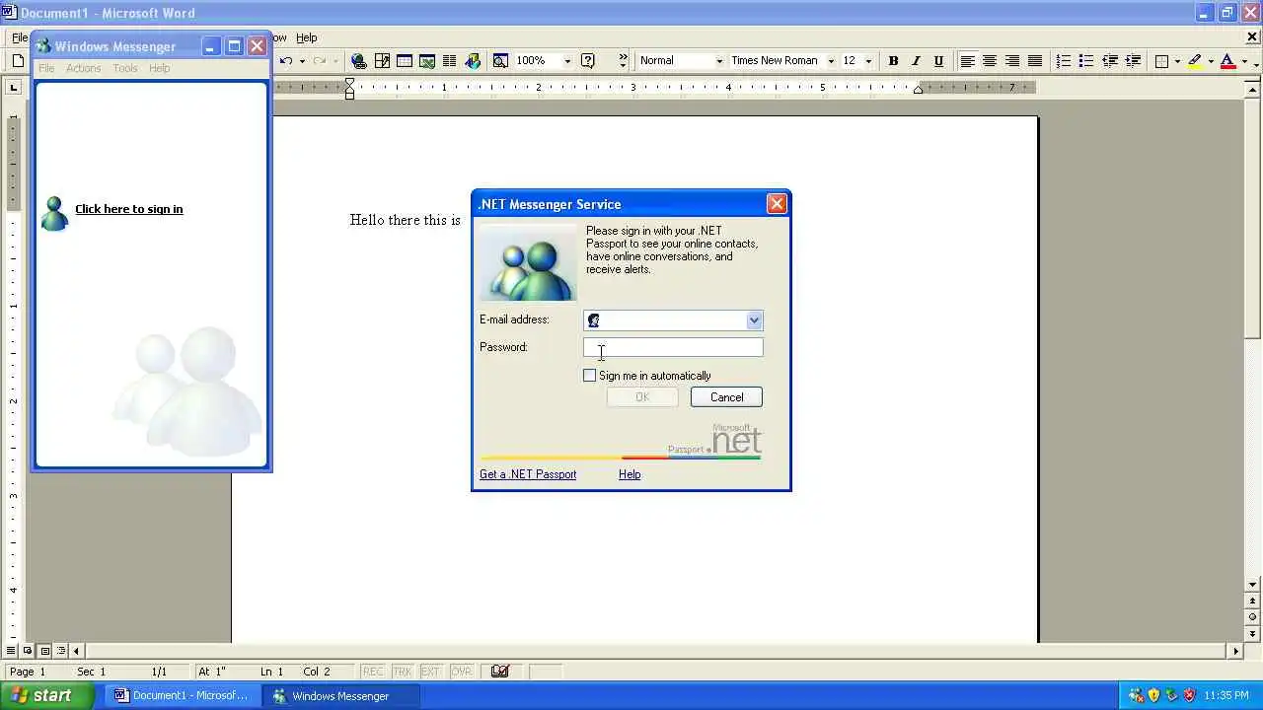The image size is (1263, 710).
Task: Click Font Color letter A icon
Action: (x=1227, y=61)
